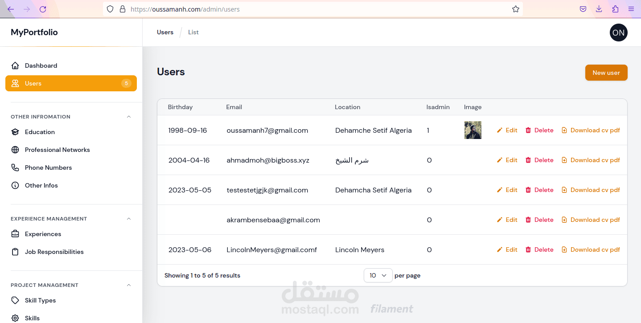
Task: Click the Education graduation cap icon
Action: coord(15,132)
